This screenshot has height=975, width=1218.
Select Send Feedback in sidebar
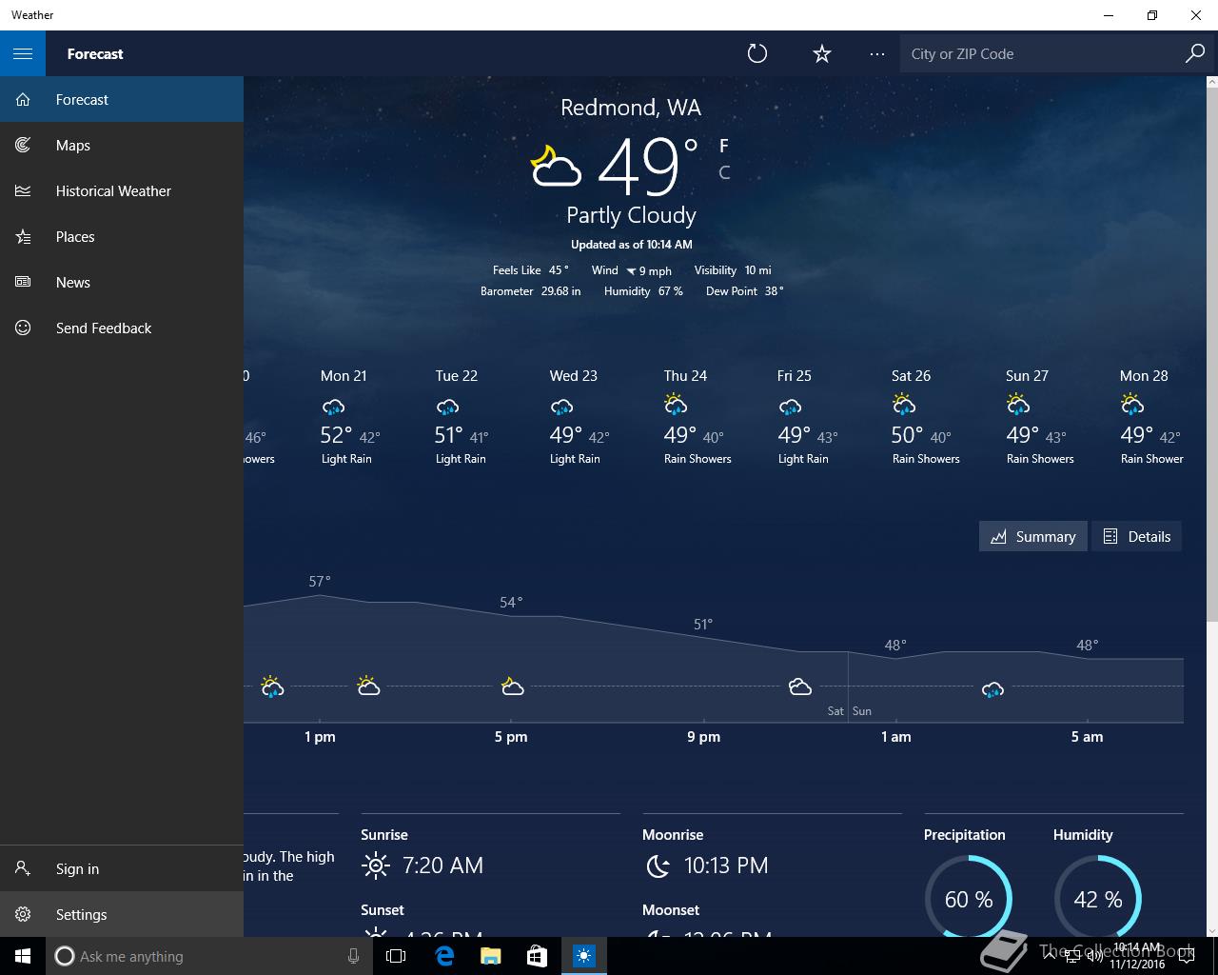(122, 328)
